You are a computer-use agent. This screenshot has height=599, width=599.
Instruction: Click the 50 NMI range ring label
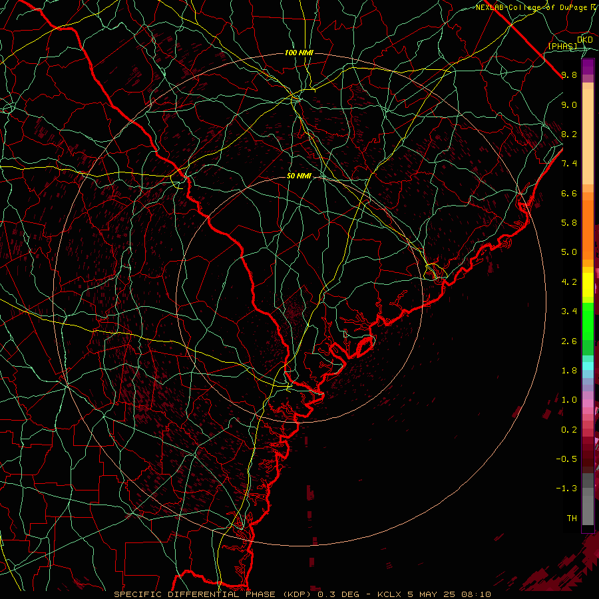click(x=299, y=176)
